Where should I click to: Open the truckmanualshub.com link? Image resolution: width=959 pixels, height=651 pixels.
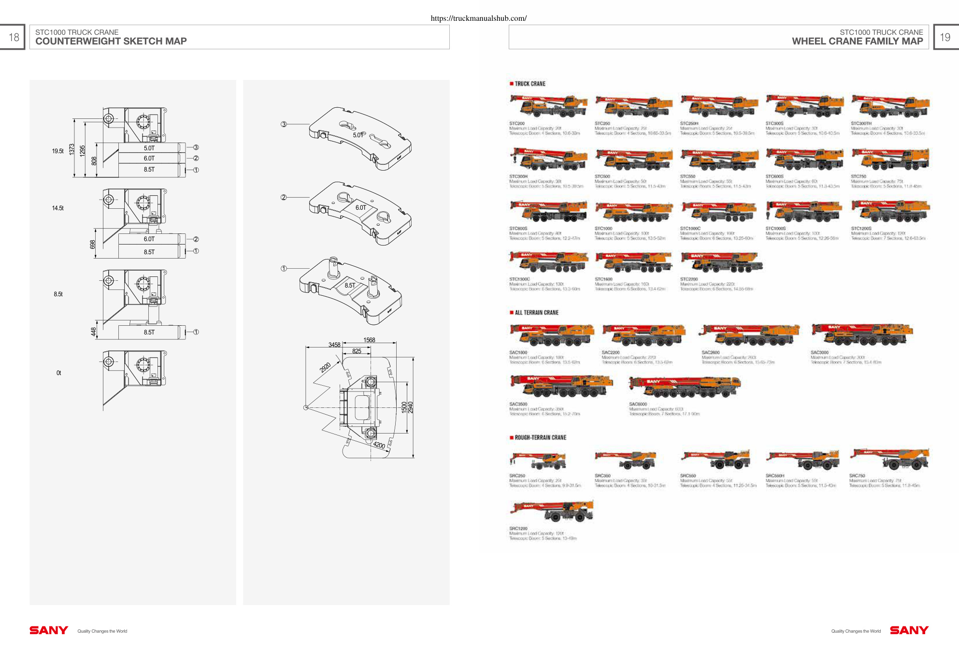[x=478, y=18]
